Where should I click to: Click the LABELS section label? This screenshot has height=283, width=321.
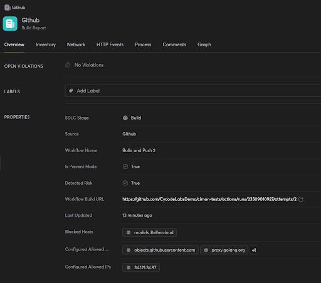(x=12, y=91)
